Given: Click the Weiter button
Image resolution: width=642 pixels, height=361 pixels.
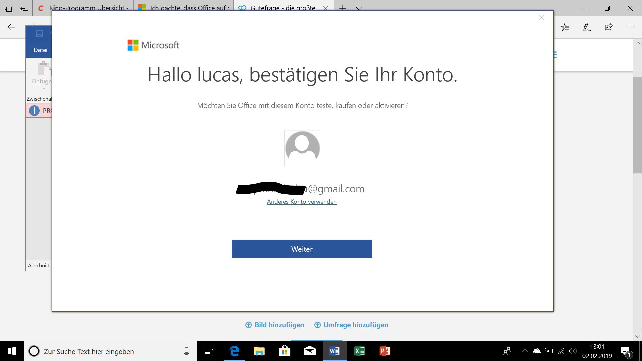Looking at the screenshot, I should point(302,249).
